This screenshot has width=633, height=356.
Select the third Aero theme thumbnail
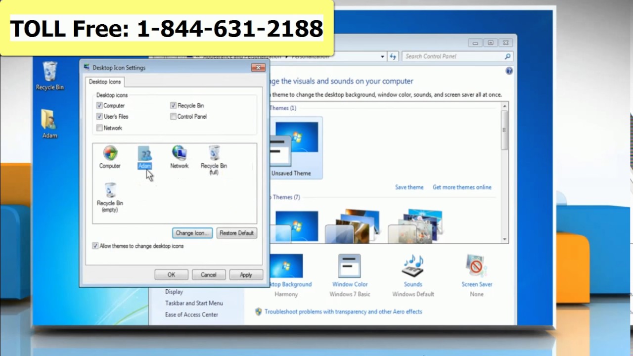[x=415, y=226]
